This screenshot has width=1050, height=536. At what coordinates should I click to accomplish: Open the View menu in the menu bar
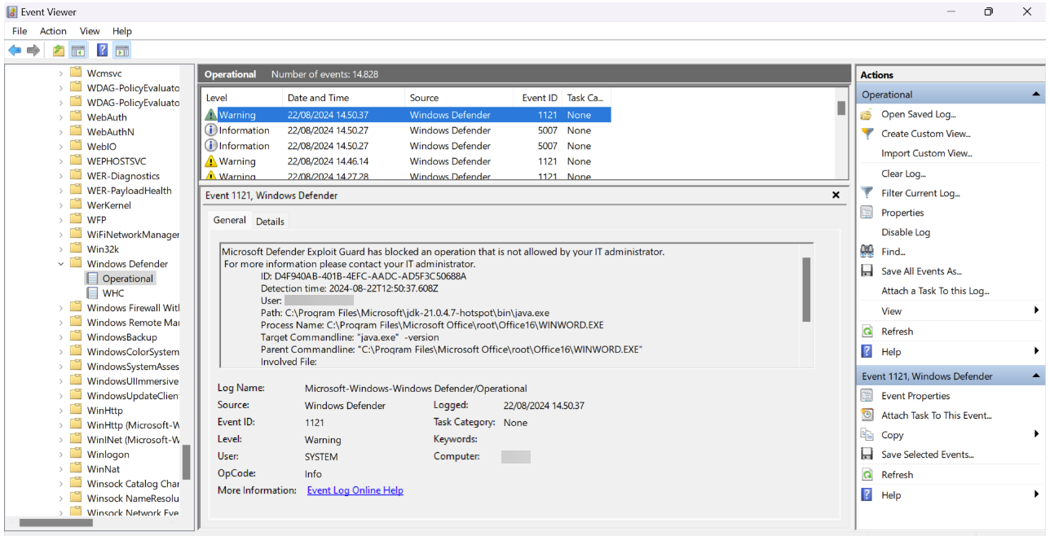[x=90, y=31]
